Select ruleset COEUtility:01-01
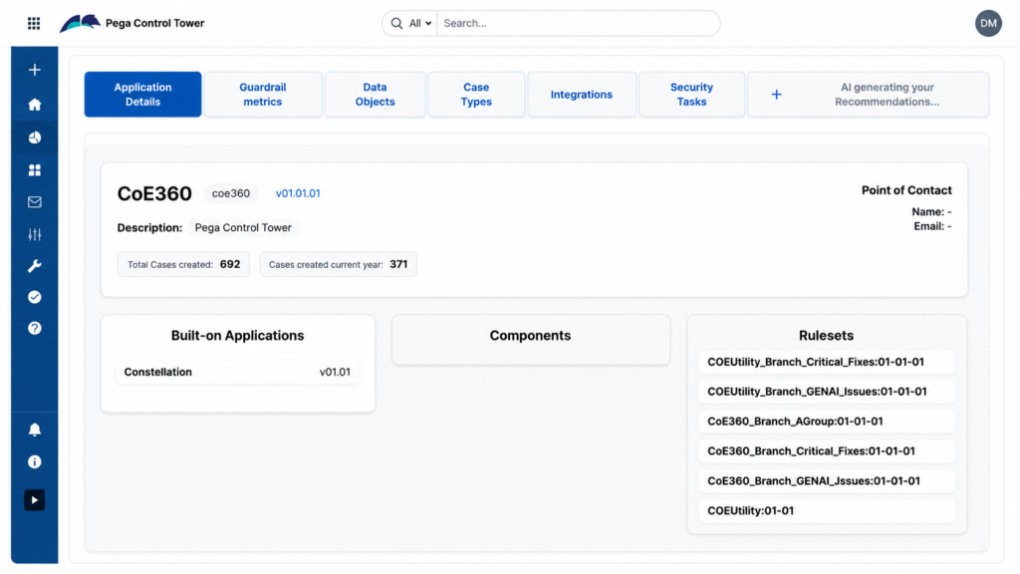The width and height of the screenshot is (1020, 574). tap(827, 511)
